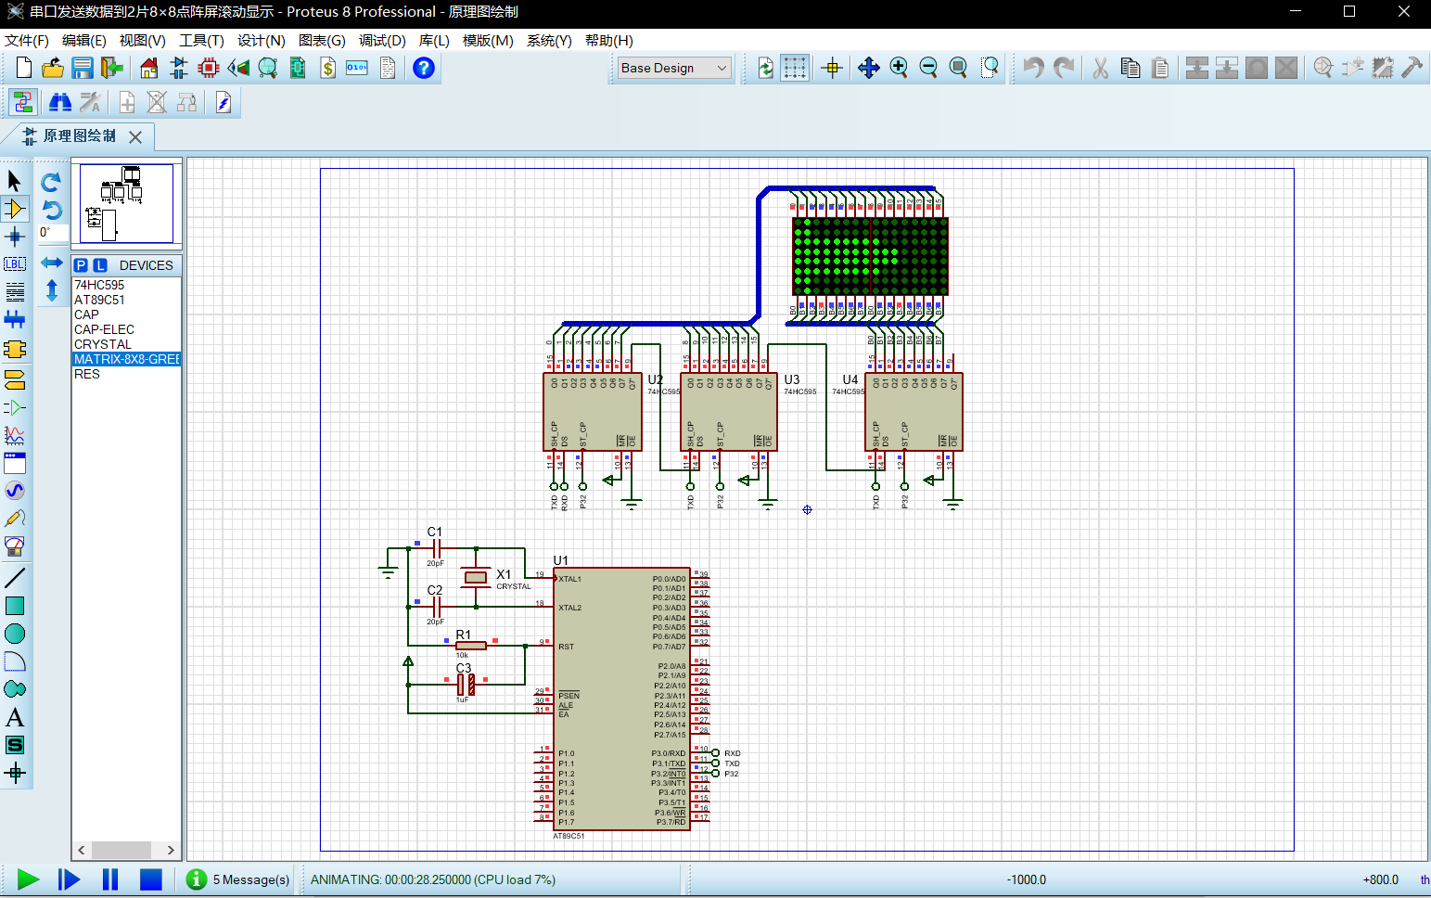Select the Selection Mode arrow tool
The height and width of the screenshot is (898, 1431).
point(15,180)
